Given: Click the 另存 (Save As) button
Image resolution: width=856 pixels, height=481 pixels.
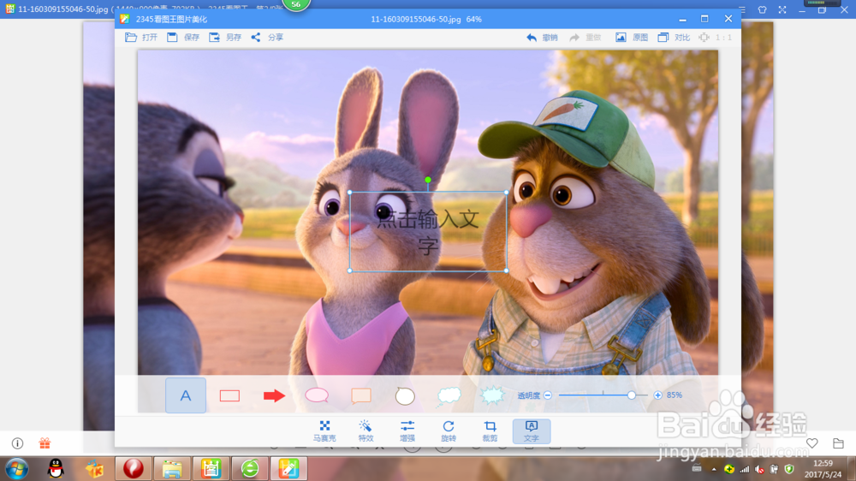Looking at the screenshot, I should 225,37.
